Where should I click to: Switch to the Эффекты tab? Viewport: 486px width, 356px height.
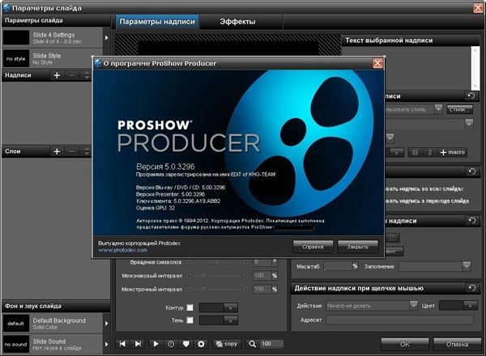pos(214,23)
